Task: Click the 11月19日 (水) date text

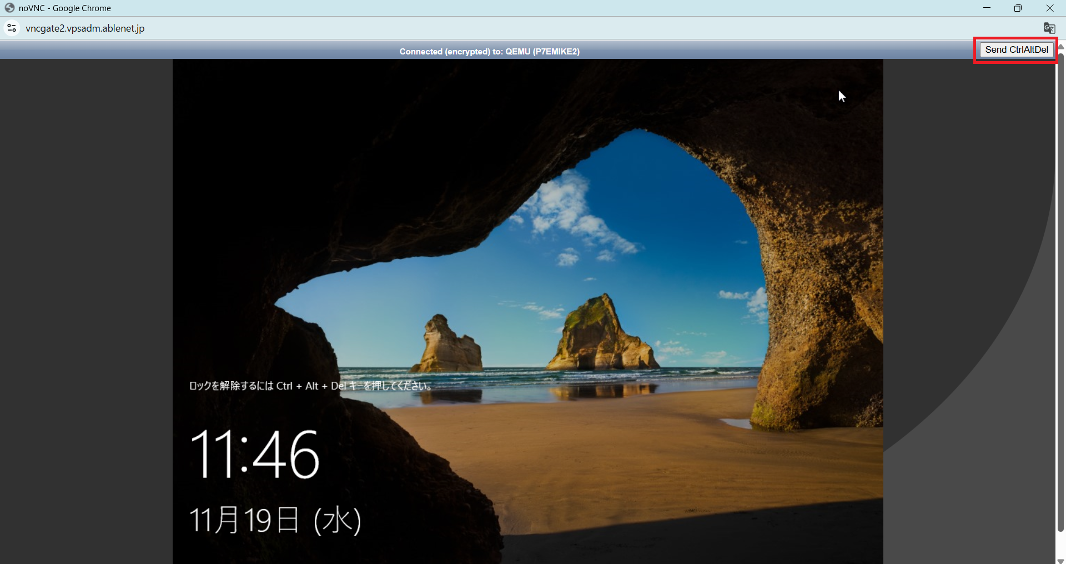Action: 275,520
